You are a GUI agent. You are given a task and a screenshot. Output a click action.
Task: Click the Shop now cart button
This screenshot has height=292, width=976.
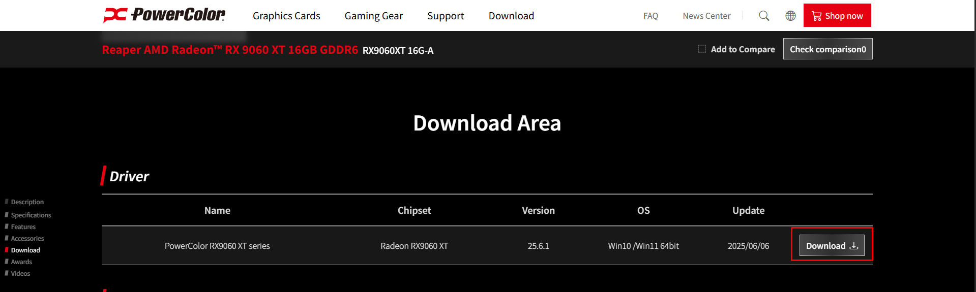click(837, 15)
